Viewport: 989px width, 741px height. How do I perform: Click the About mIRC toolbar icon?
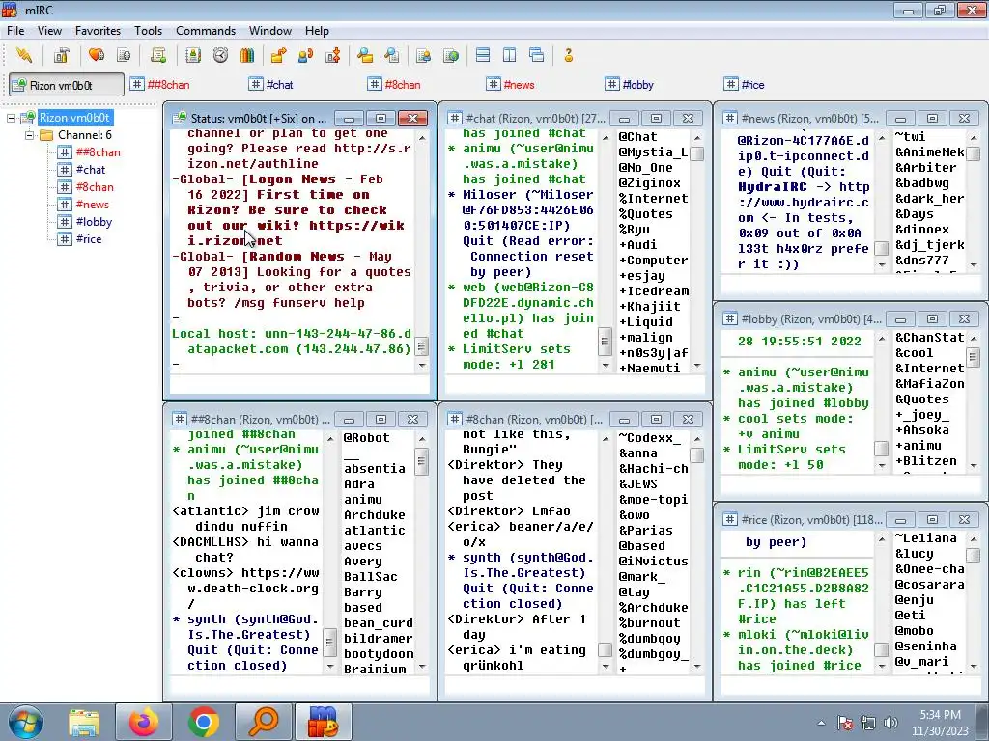click(x=568, y=55)
